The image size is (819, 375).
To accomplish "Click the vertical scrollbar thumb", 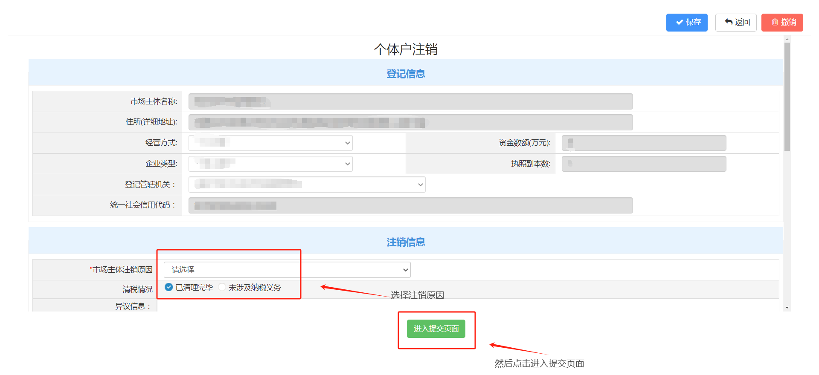I will (x=787, y=96).
